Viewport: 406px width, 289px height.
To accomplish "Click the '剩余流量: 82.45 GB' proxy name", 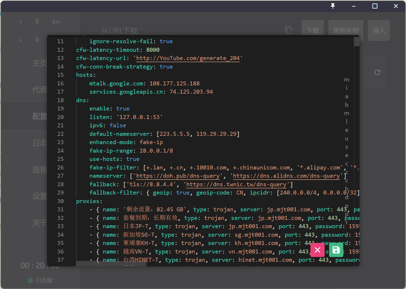I will pos(155,209).
